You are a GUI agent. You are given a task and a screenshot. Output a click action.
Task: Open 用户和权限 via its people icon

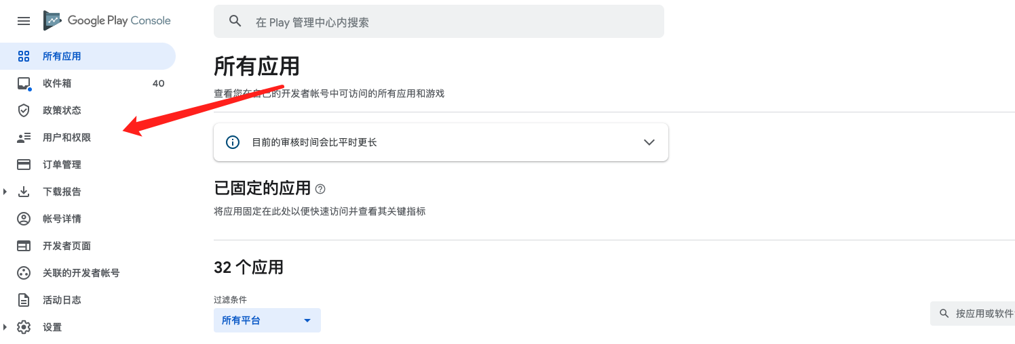click(24, 137)
